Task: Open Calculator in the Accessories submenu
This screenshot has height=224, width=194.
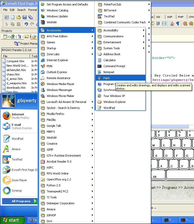Action: pyautogui.click(x=109, y=60)
